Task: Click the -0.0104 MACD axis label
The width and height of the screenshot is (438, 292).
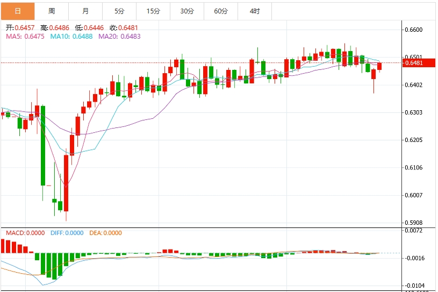Action: coord(414,286)
